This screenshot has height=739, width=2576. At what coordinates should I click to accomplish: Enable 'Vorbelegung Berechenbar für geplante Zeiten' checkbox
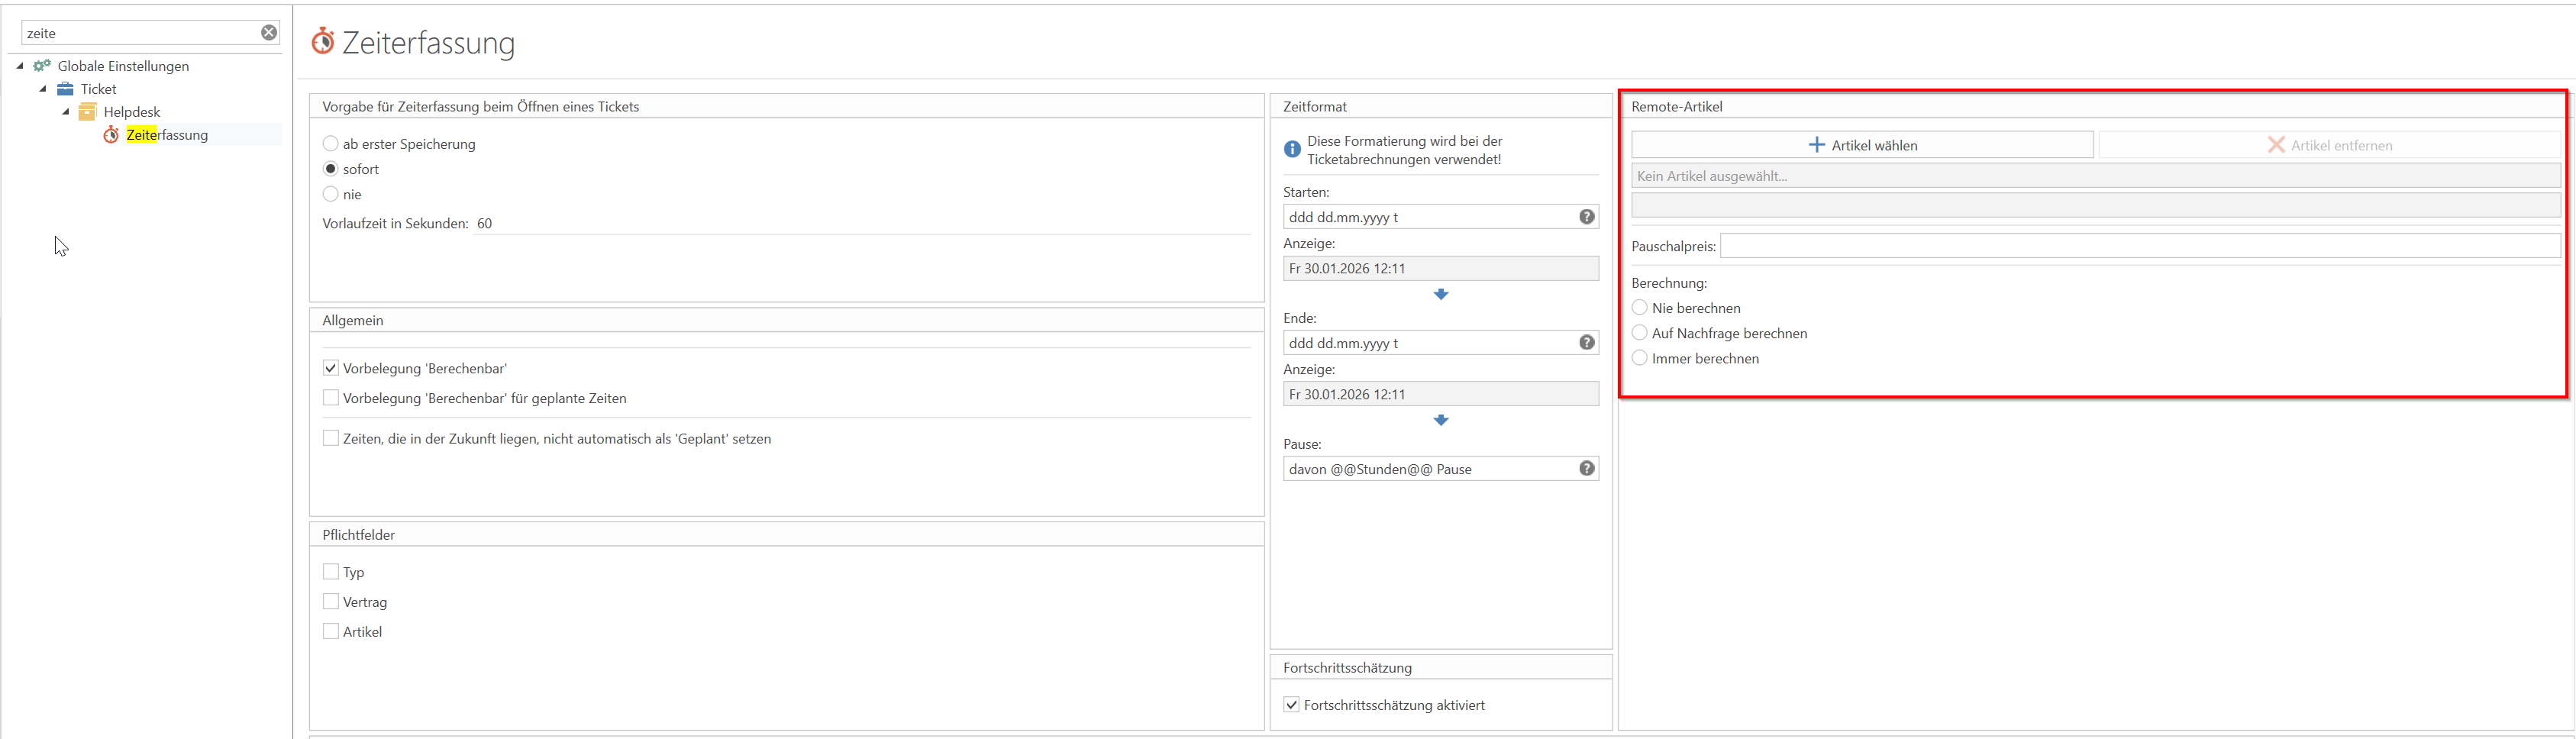point(331,398)
